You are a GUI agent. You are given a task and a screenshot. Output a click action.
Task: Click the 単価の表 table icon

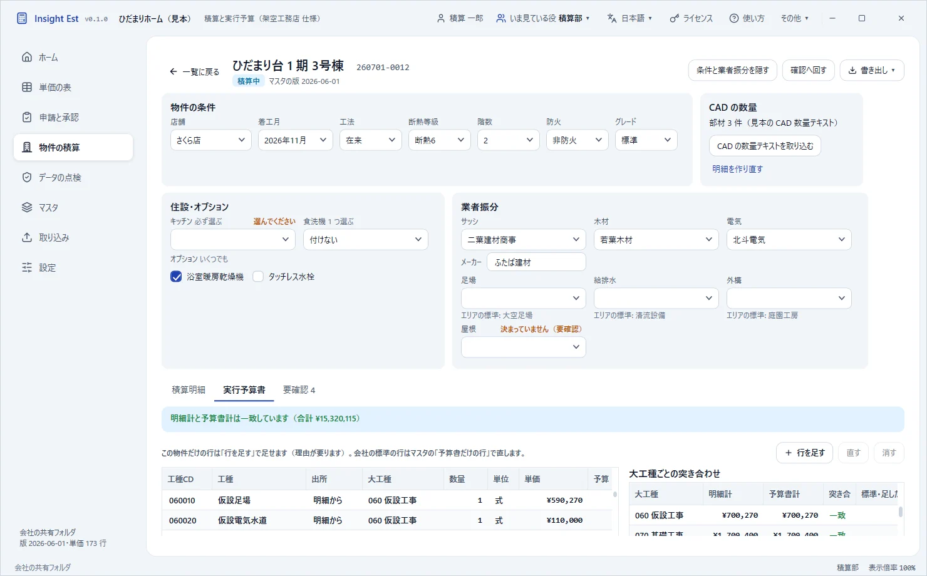click(27, 87)
